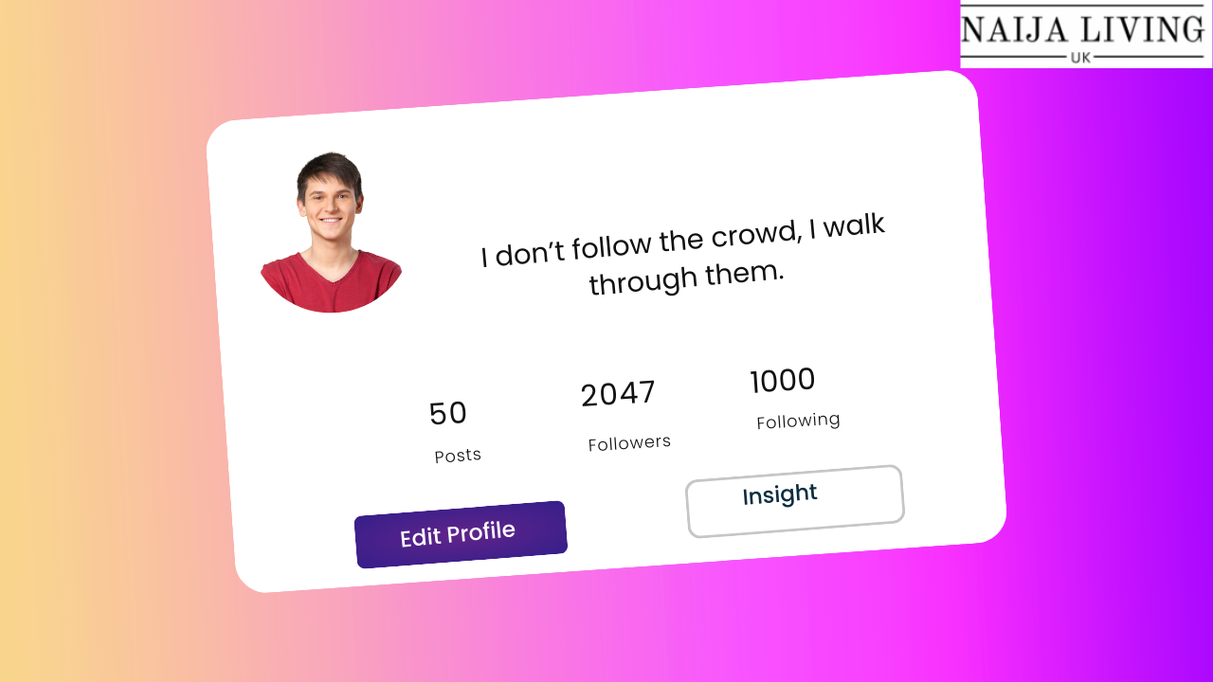1213x682 pixels.
Task: Click the word "Insight" inside outlined button
Action: click(x=780, y=494)
